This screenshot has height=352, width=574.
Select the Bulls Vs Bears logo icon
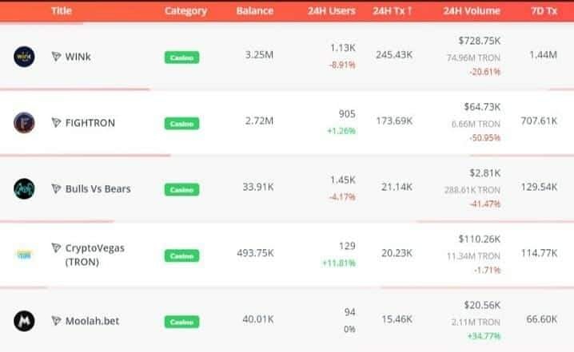pyautogui.click(x=24, y=188)
